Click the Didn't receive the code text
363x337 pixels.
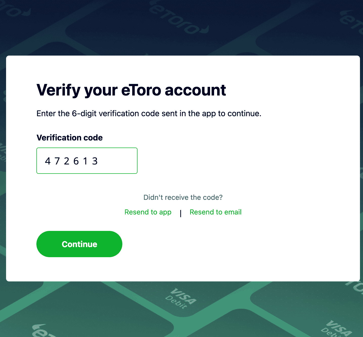click(x=183, y=197)
